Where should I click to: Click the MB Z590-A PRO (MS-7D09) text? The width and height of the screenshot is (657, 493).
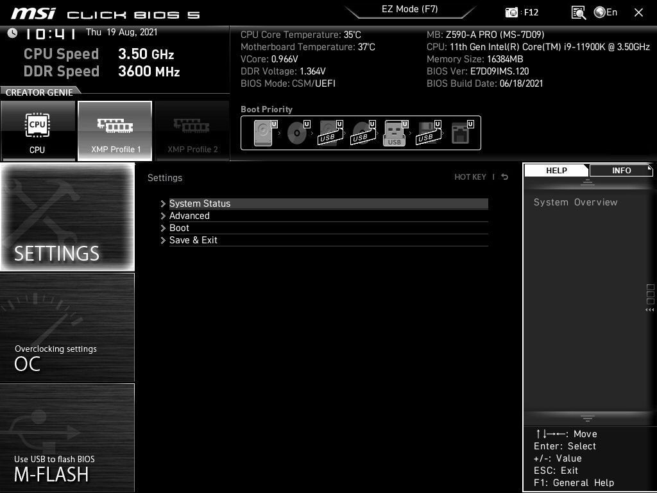485,35
